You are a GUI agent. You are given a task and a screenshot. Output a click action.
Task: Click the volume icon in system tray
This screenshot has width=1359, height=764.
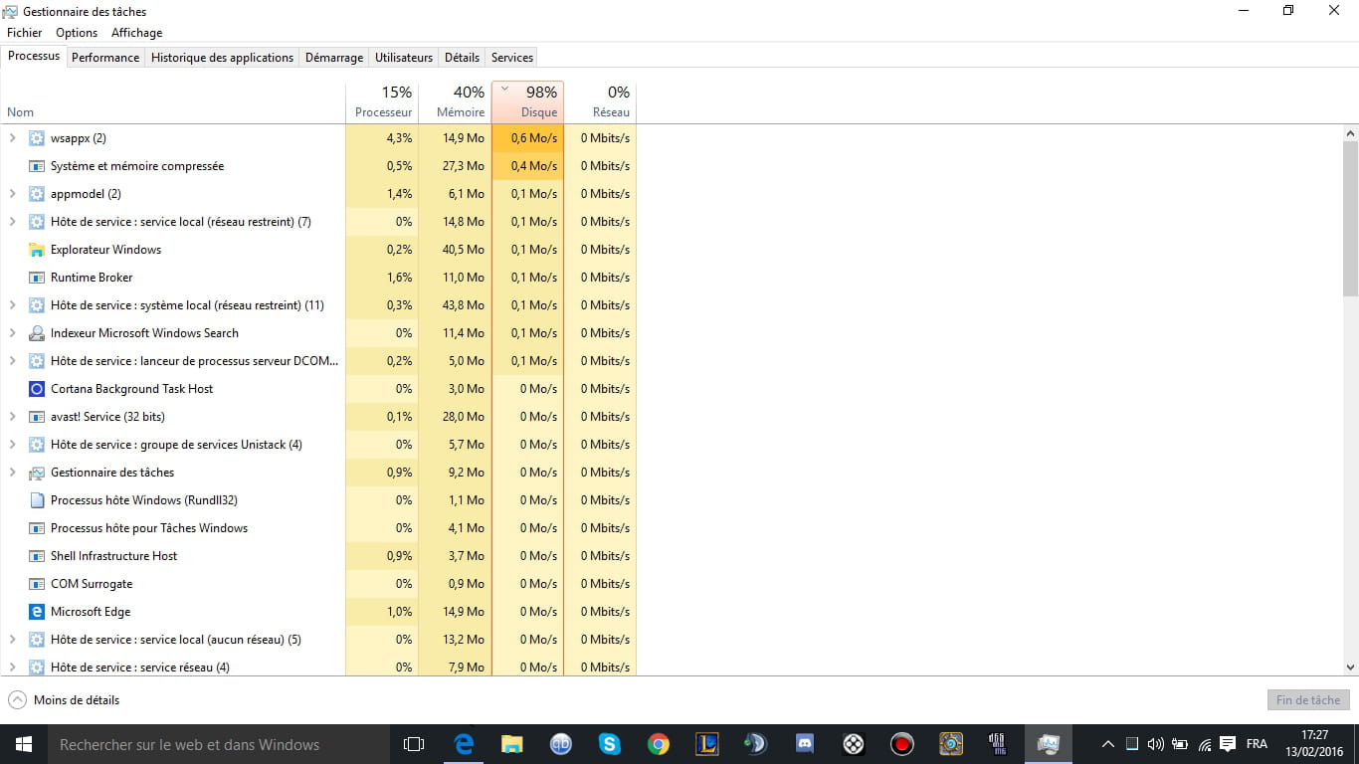[x=1155, y=744]
